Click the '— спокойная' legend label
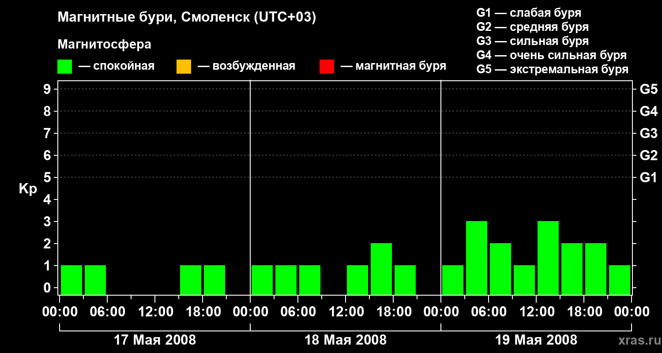Image resolution: width=662 pixels, height=353 pixels. [117, 67]
